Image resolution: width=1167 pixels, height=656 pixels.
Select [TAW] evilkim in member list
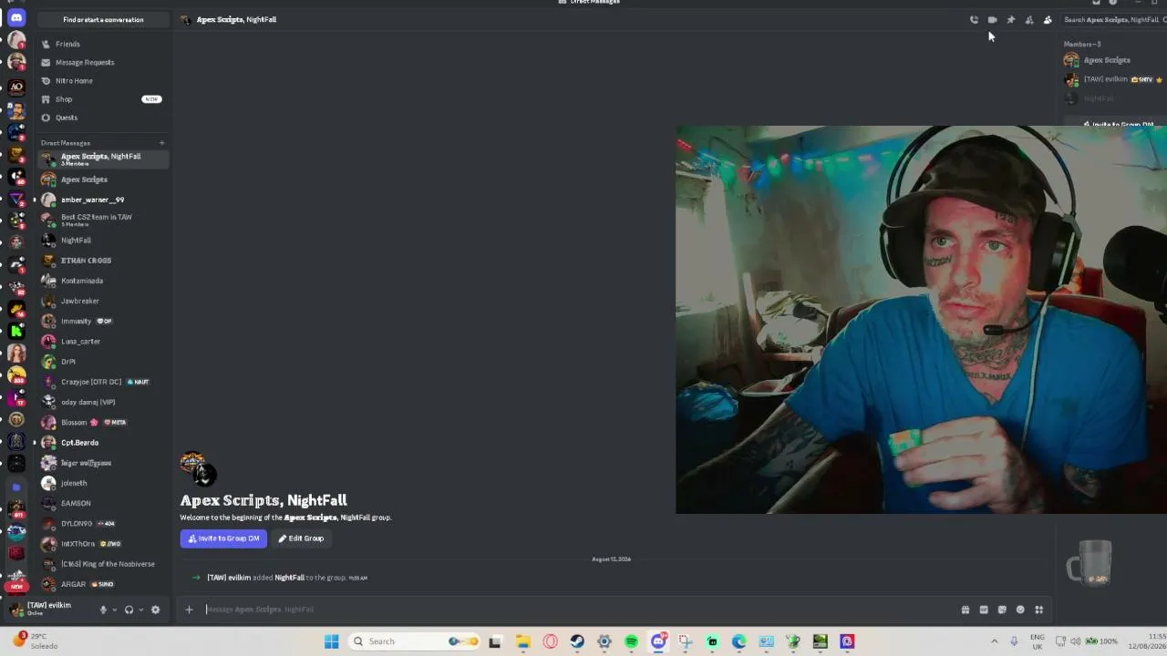point(1113,79)
